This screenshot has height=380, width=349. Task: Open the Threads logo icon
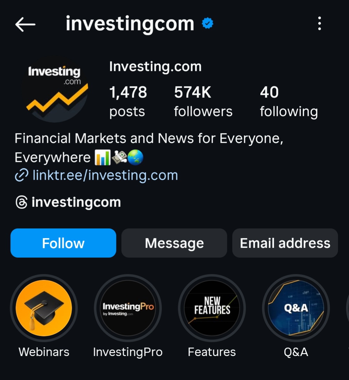[x=21, y=202]
